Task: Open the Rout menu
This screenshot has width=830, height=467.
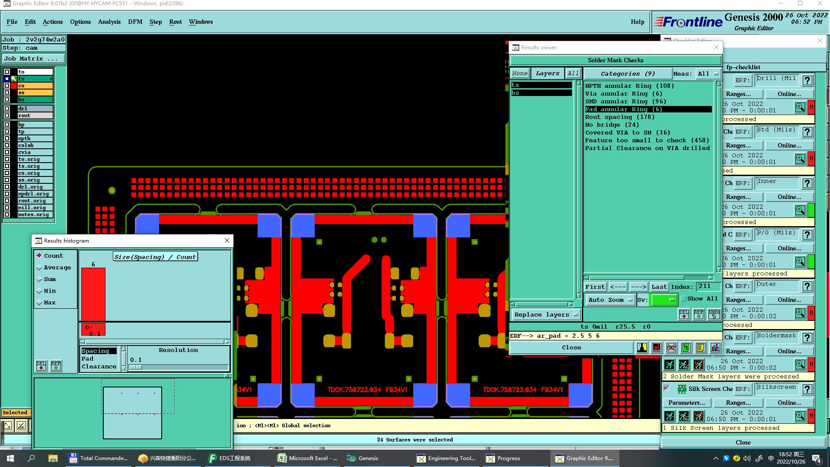Action: (x=176, y=22)
